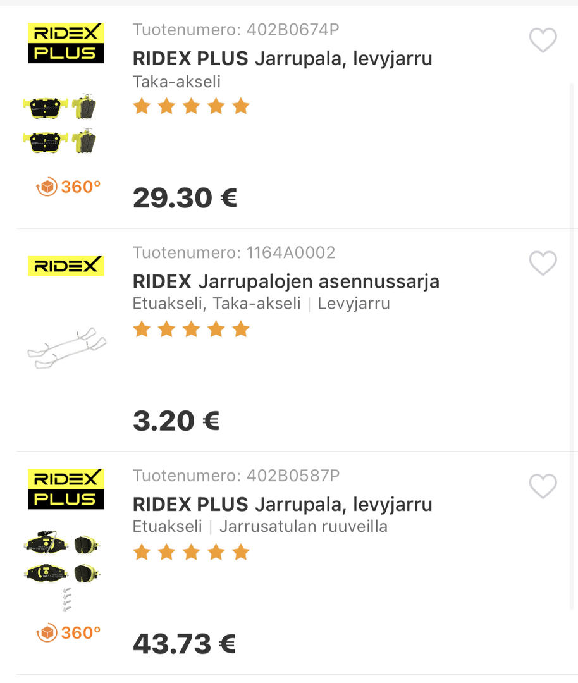578x683 pixels.
Task: Click the 43.73 € price
Action: coord(184,644)
